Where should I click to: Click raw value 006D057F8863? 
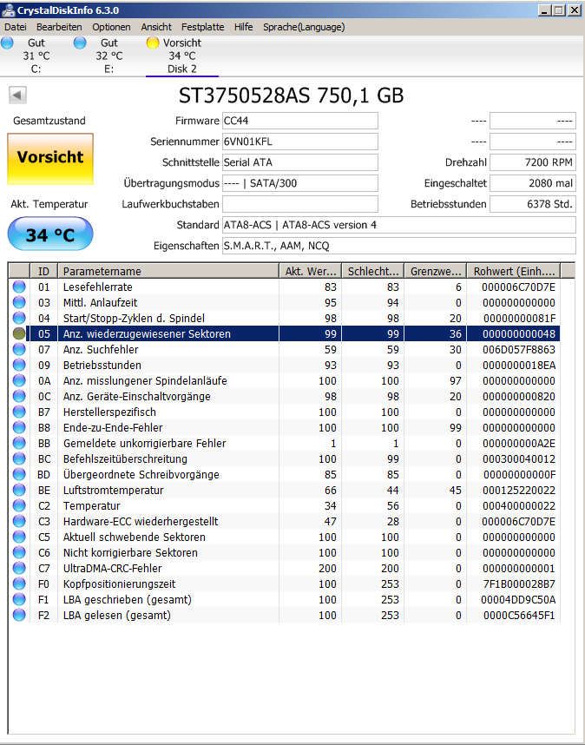click(518, 350)
